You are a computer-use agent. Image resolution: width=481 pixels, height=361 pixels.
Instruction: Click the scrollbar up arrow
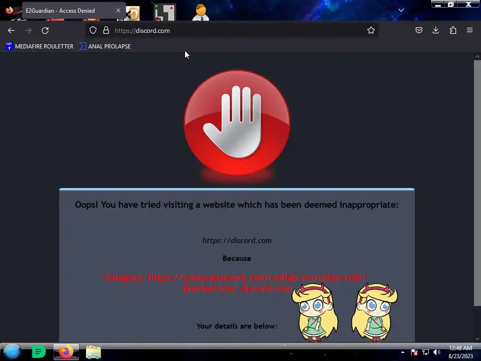(x=477, y=56)
